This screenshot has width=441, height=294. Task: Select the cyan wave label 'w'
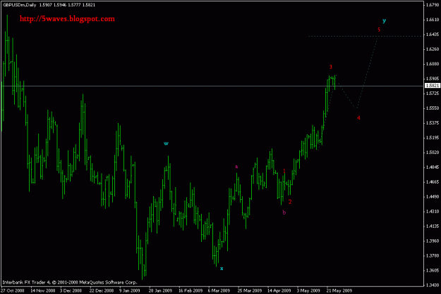tap(166, 143)
